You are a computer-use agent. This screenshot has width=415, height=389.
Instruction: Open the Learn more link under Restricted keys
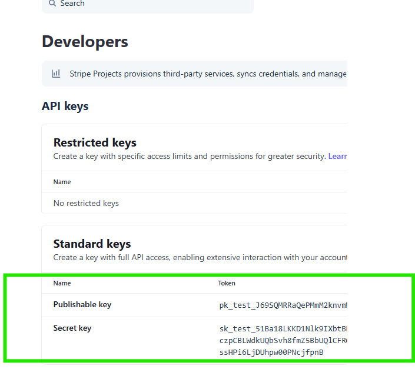337,156
